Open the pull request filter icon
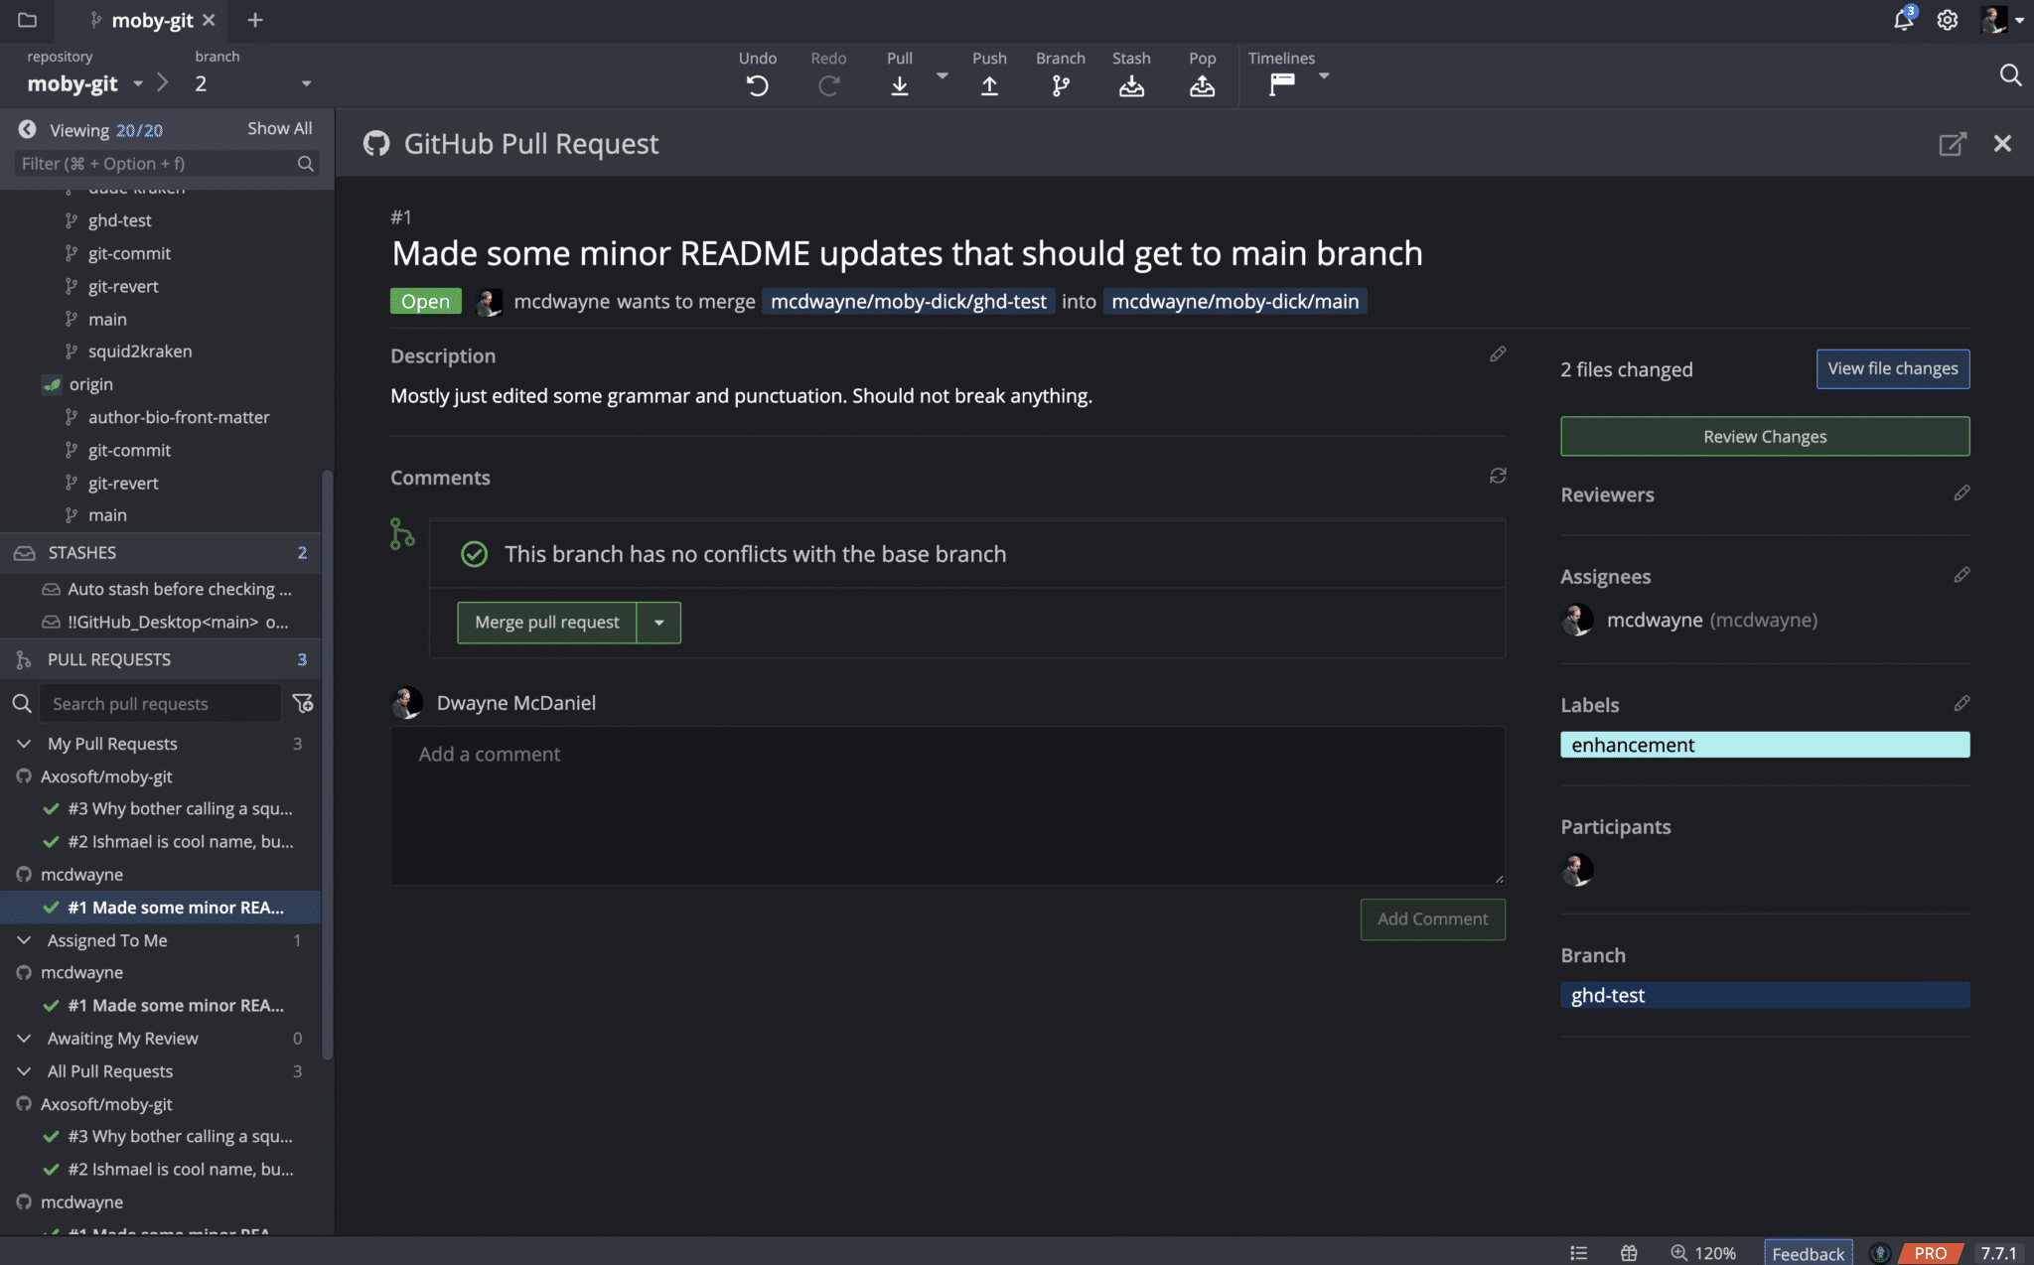The width and height of the screenshot is (2034, 1265). [303, 703]
